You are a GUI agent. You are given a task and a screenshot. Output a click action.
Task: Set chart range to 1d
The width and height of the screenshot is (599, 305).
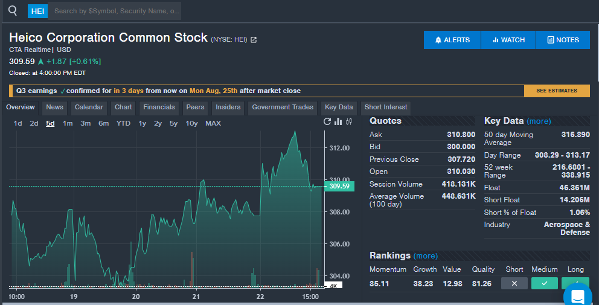coord(18,123)
